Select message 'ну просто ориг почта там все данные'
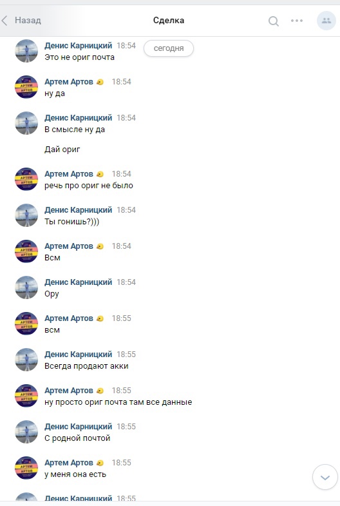 (118, 402)
